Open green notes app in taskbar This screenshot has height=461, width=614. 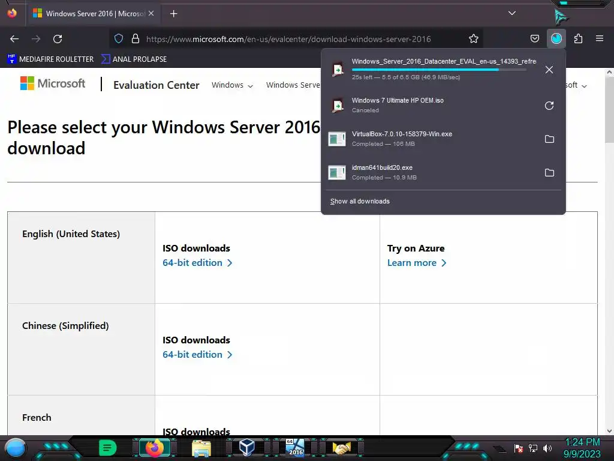(107, 447)
